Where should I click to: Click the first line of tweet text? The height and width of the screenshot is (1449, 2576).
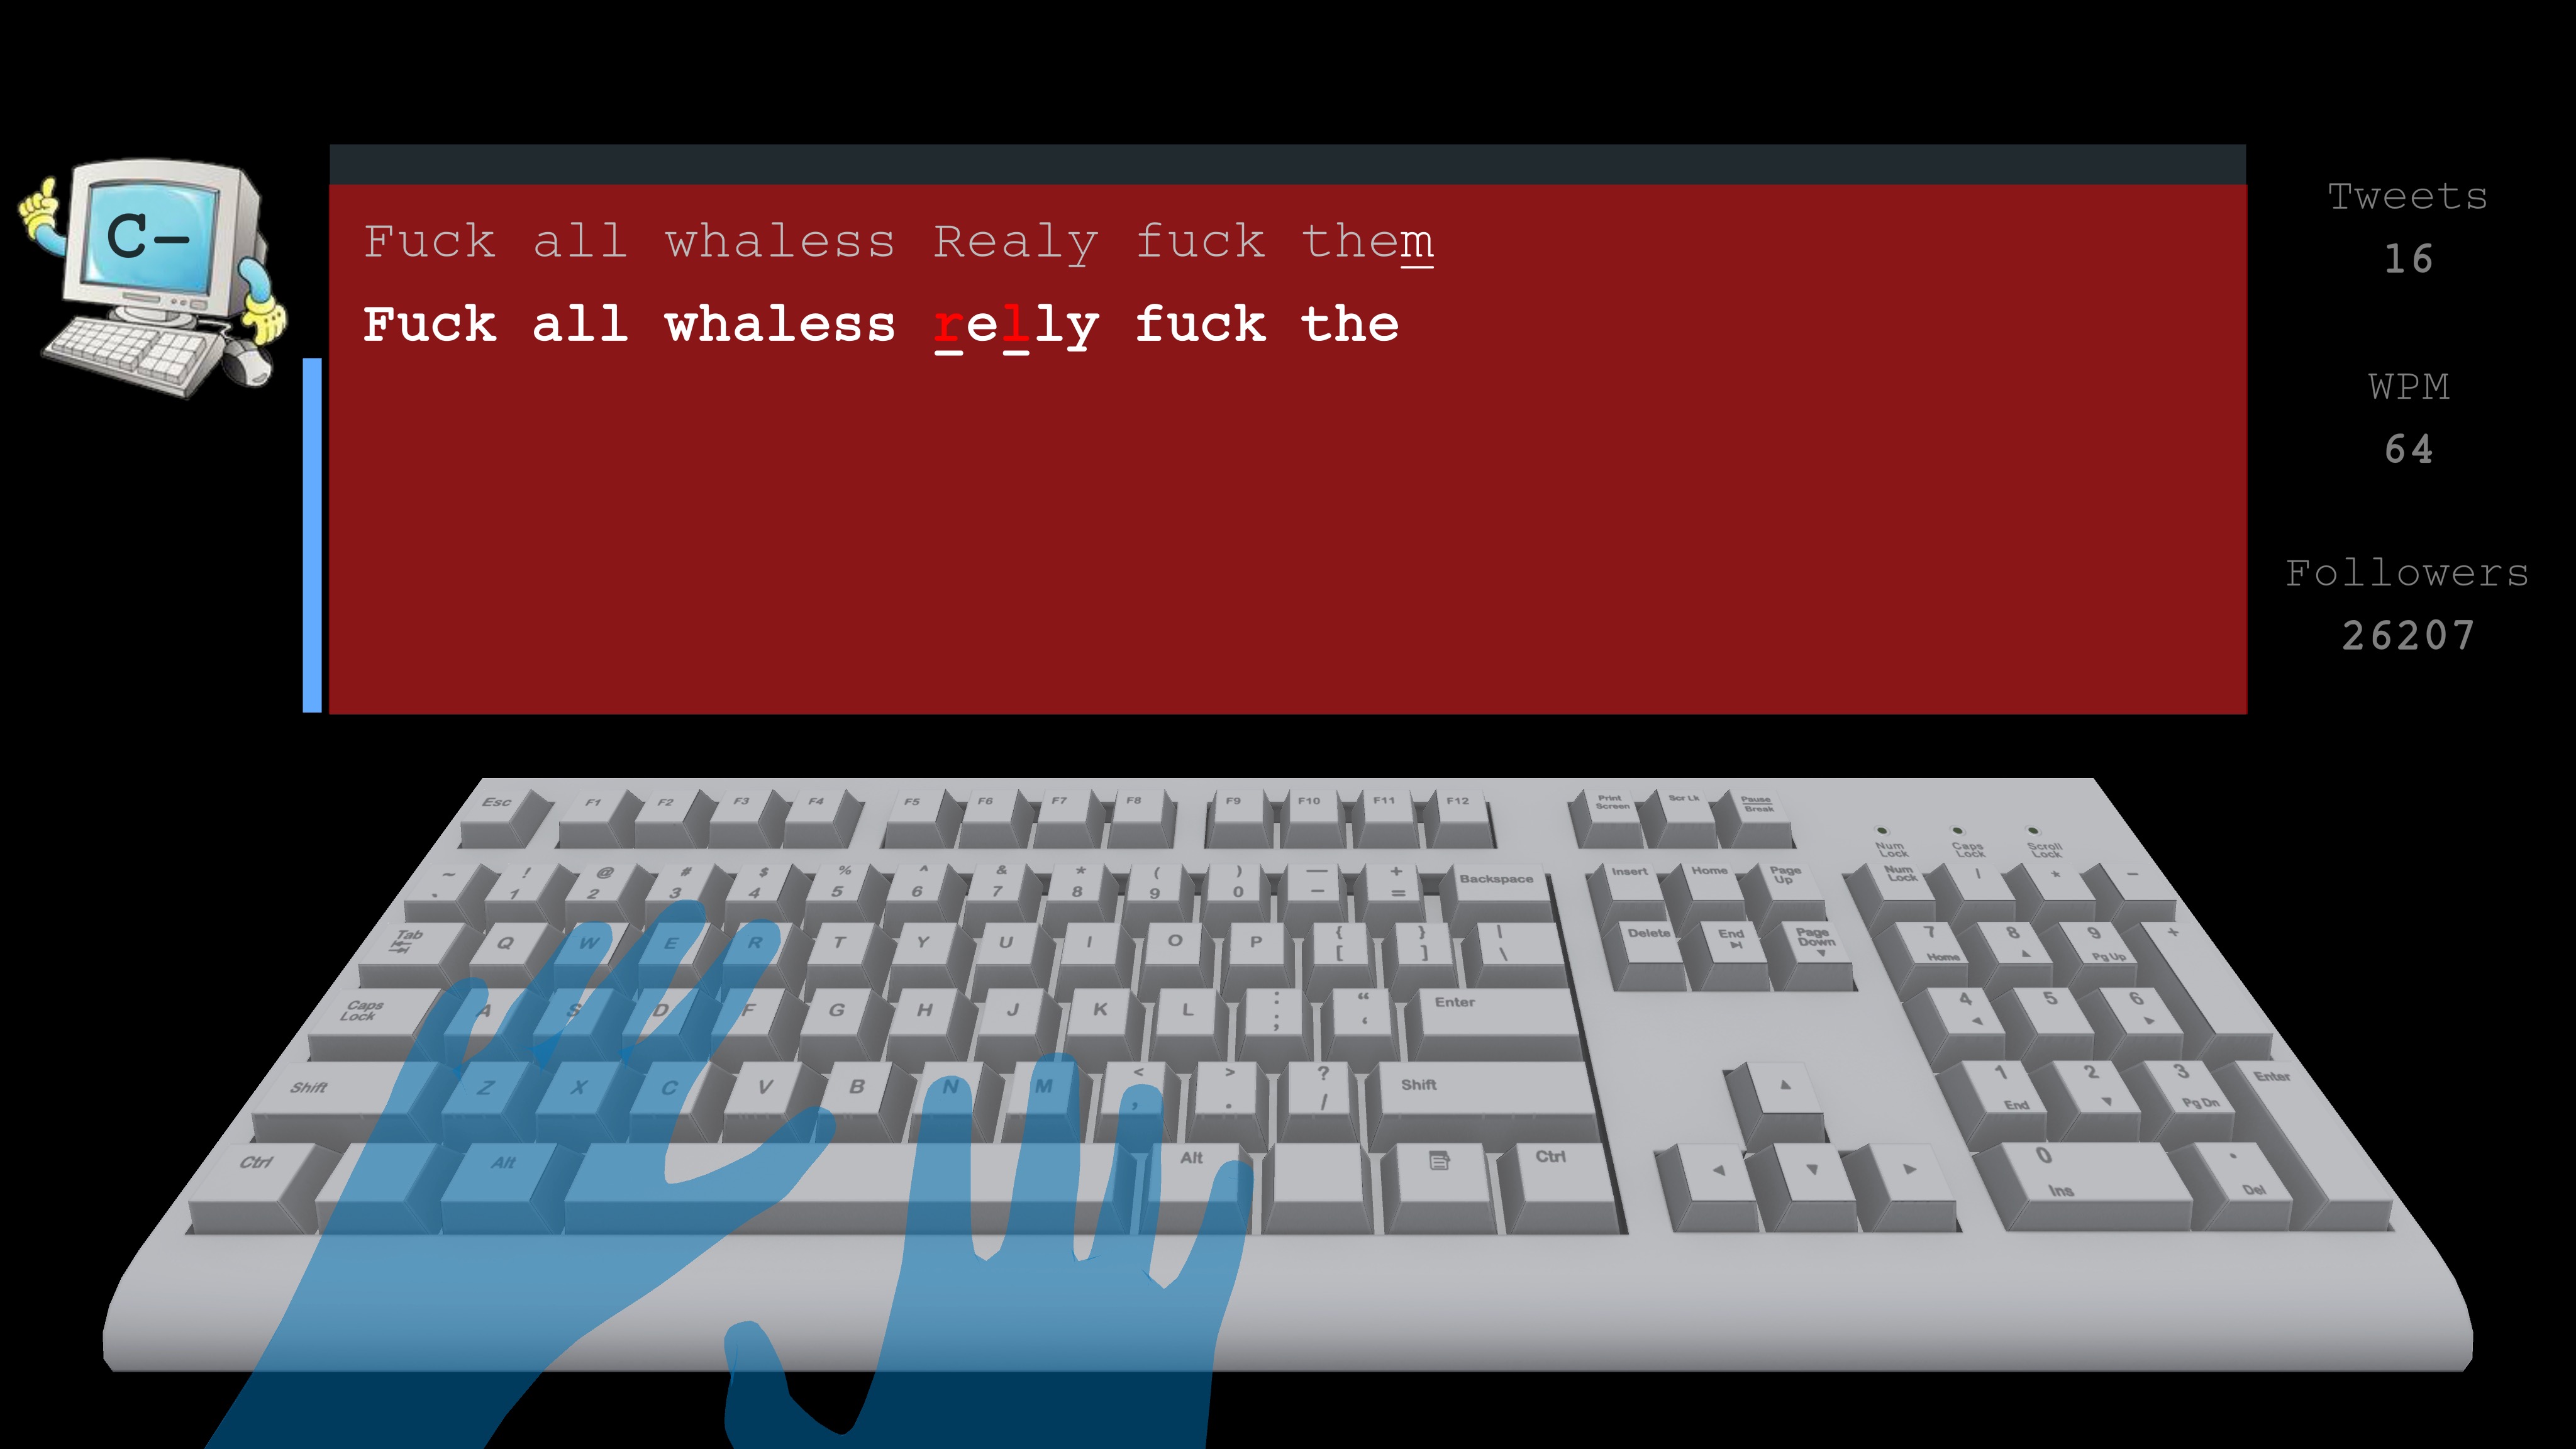pyautogui.click(x=902, y=239)
